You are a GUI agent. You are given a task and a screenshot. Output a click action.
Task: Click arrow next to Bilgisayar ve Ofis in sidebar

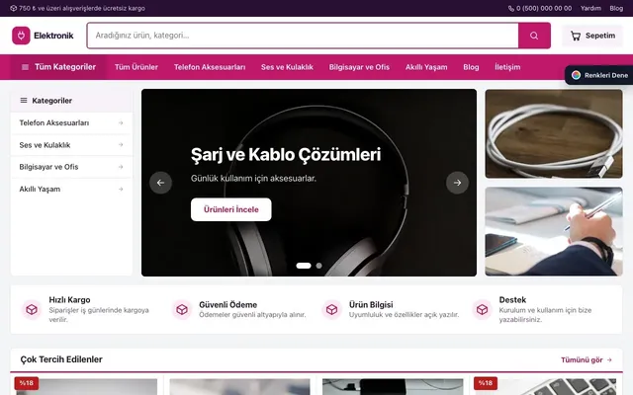121,167
